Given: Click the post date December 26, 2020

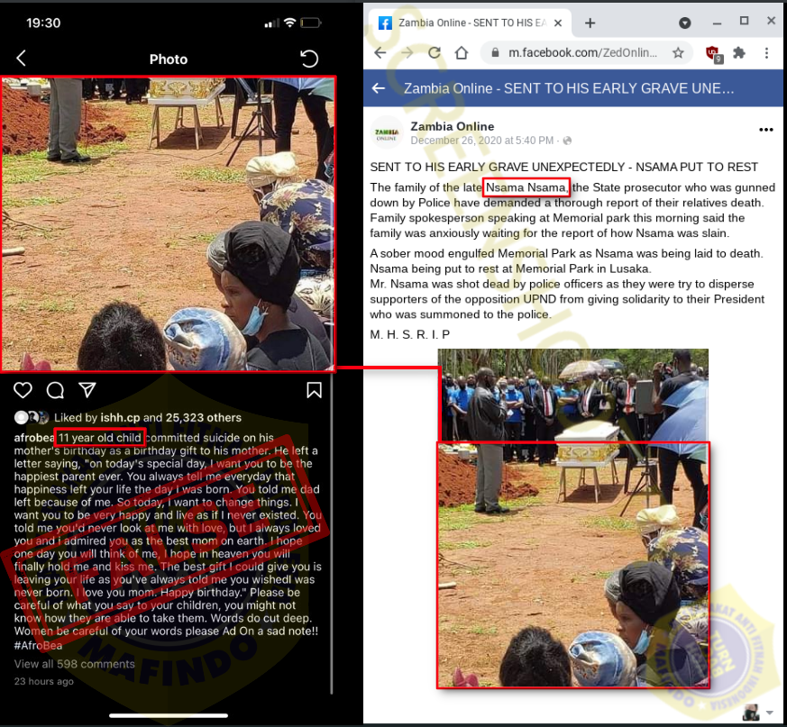Looking at the screenshot, I should pos(481,141).
